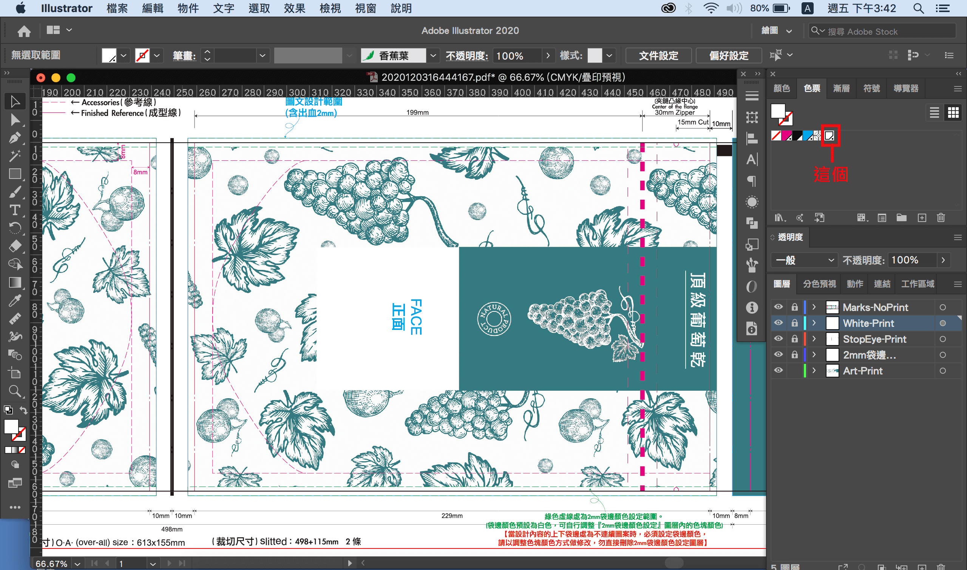Switch swatches panel to list view
This screenshot has height=570, width=967.
point(935,112)
